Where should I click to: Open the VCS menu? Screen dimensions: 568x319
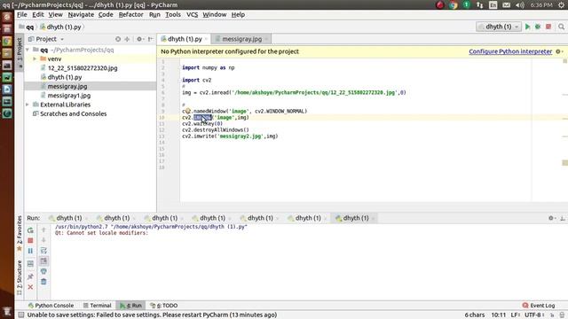(192, 14)
